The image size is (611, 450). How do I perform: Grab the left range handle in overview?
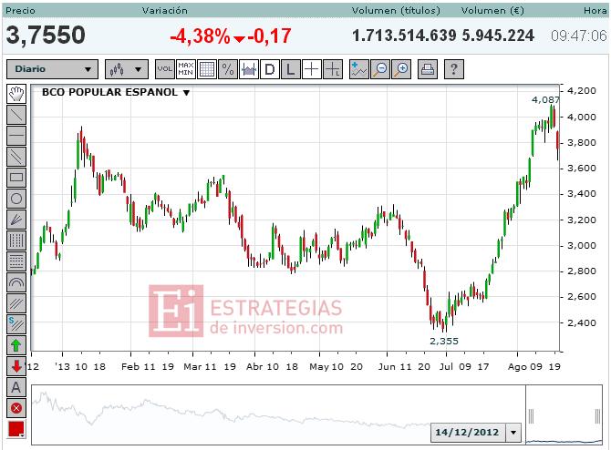tap(531, 416)
